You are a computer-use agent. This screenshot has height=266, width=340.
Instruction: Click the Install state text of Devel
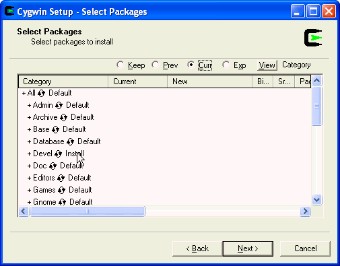click(x=75, y=154)
